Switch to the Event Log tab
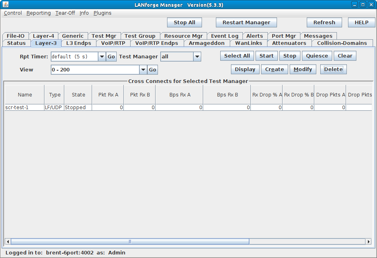This screenshot has width=377, height=258. pyautogui.click(x=225, y=36)
